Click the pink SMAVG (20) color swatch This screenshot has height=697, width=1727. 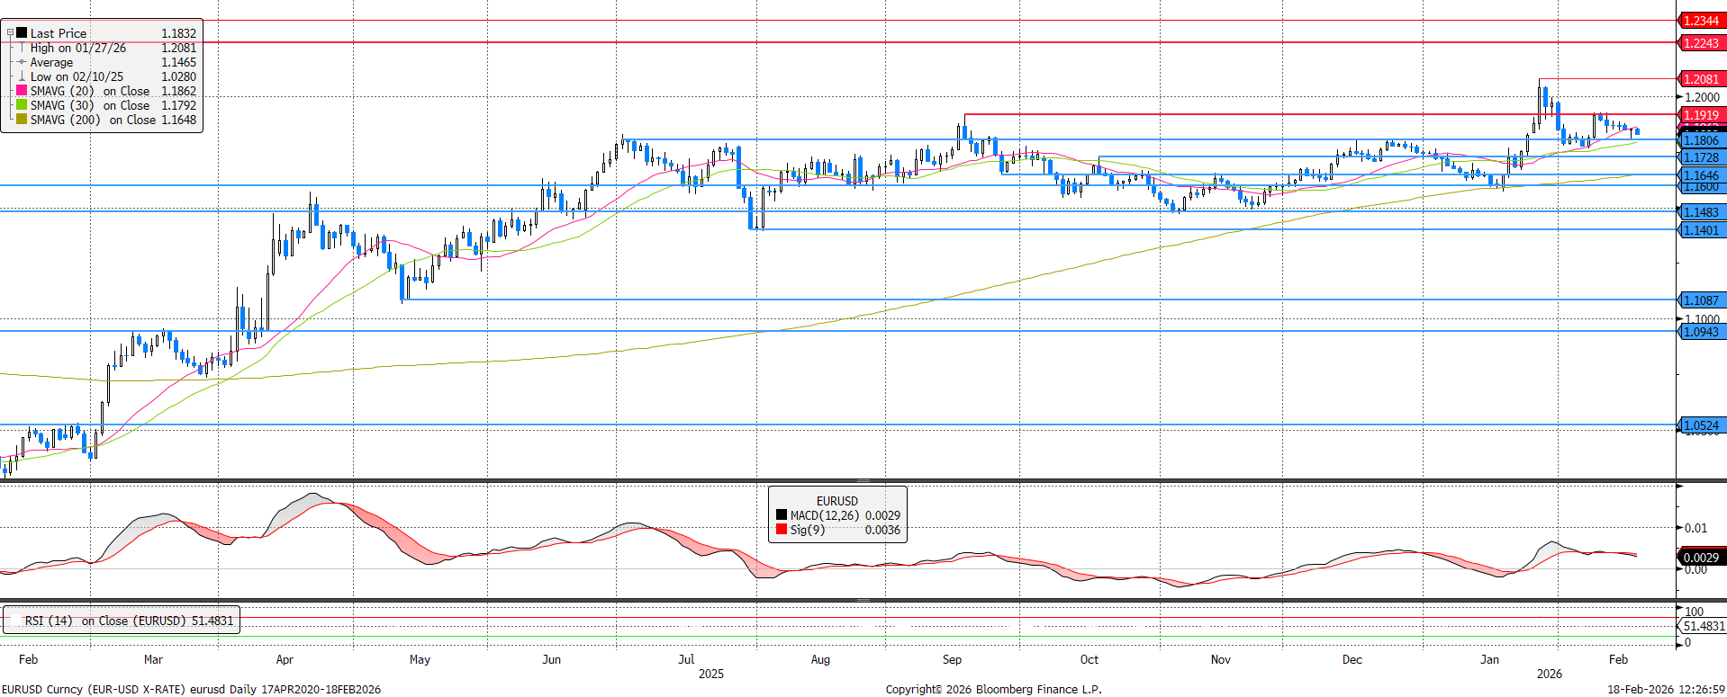pos(22,91)
